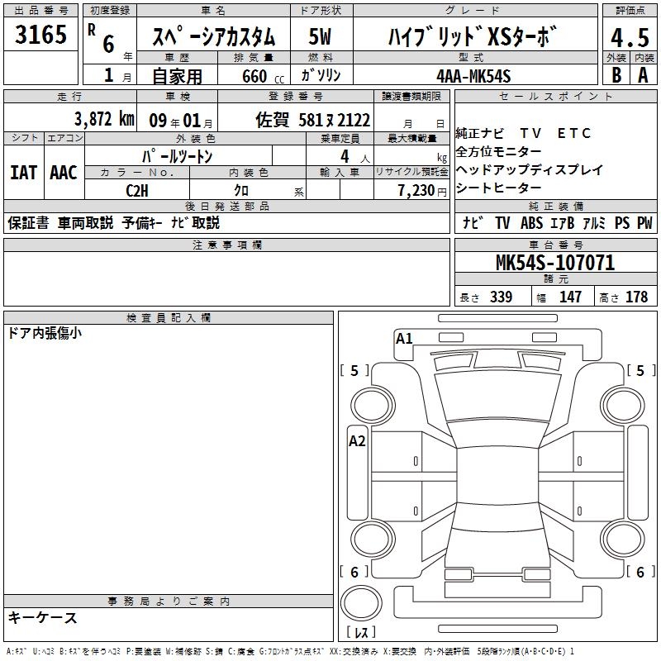Click the damage code legend line at bottom

pyautogui.click(x=290, y=651)
